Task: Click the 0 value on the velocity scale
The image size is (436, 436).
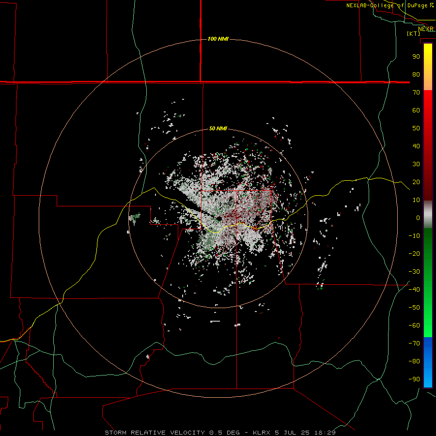Action: click(x=418, y=218)
